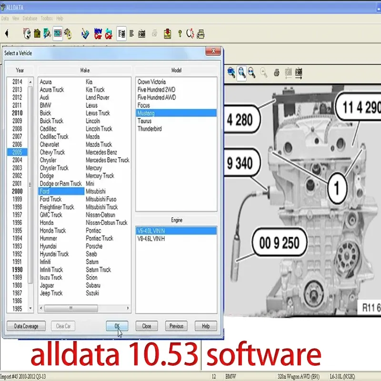Click the yellow question mark help icon
The height and width of the screenshot is (381, 381).
(180, 34)
